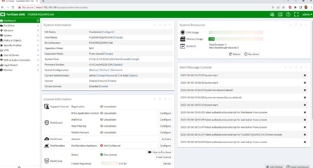Image resolution: width=313 pixels, height=168 pixels.
Task: Toggle full screen mode icon
Action: coord(296,14)
